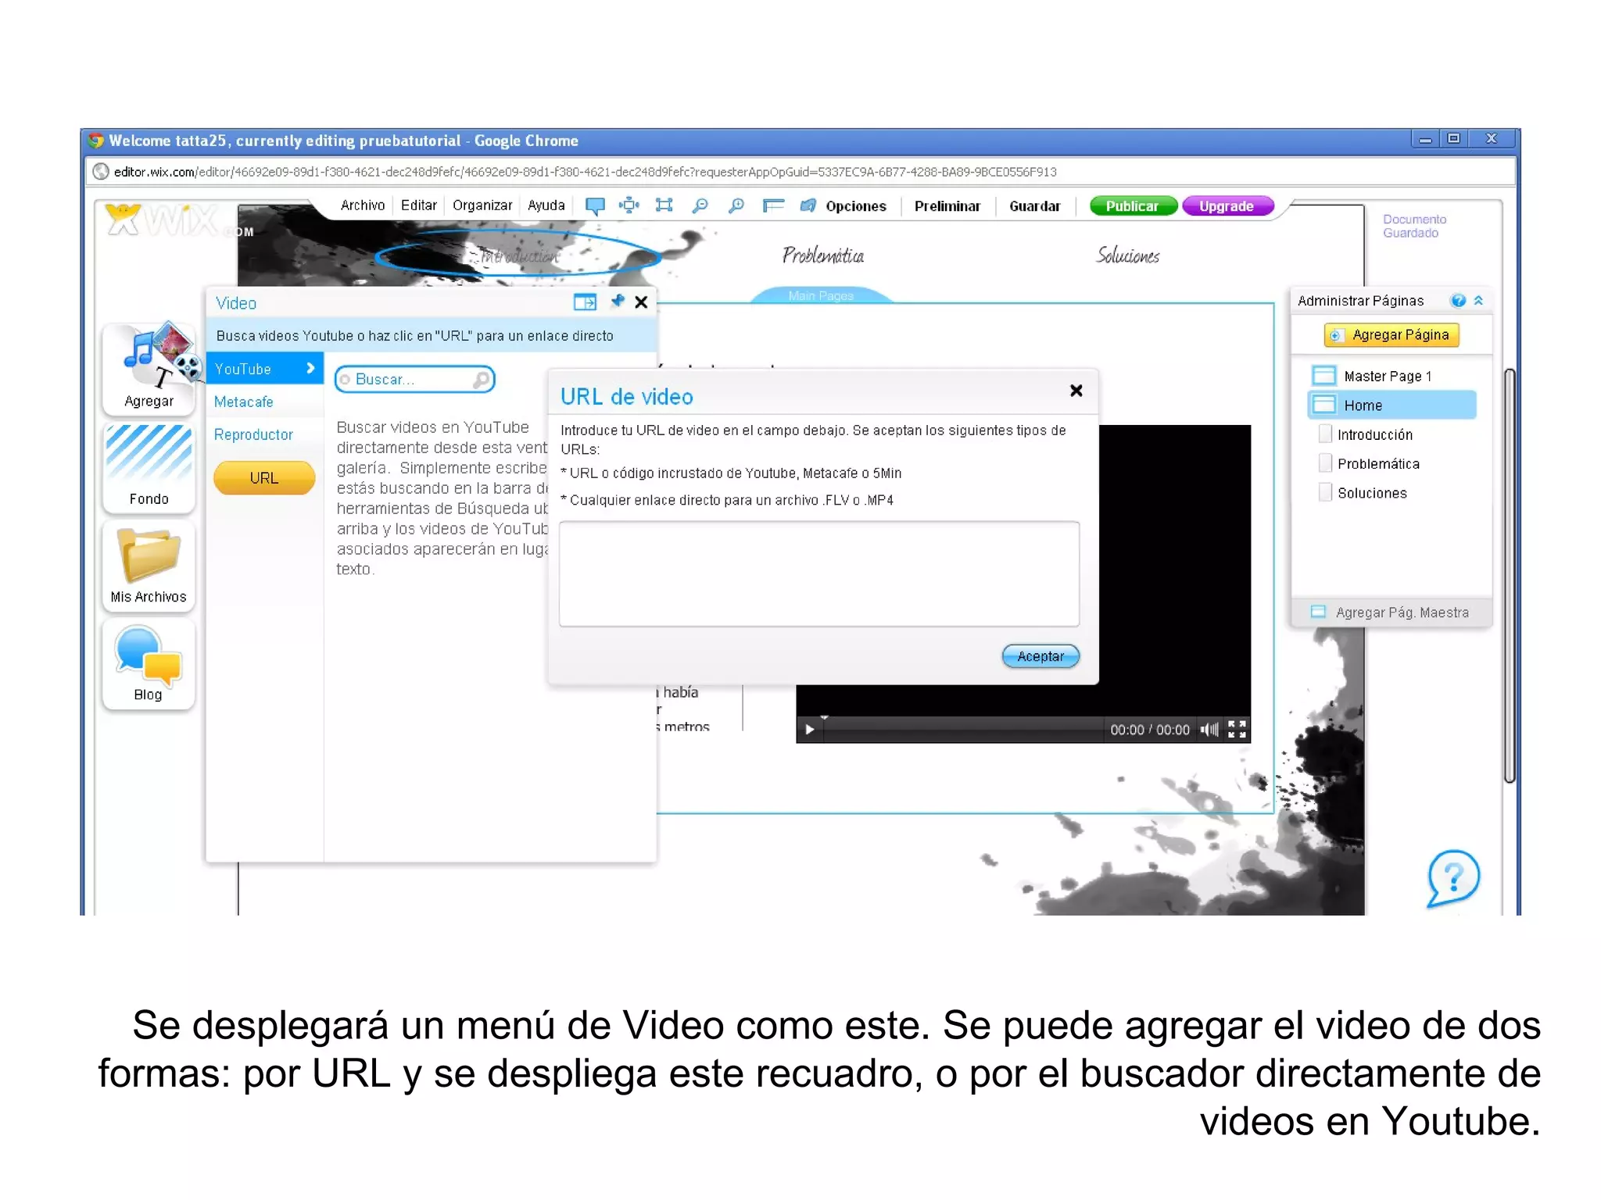Select the Soluciones page in list
The height and width of the screenshot is (1200, 1601).
tap(1372, 493)
